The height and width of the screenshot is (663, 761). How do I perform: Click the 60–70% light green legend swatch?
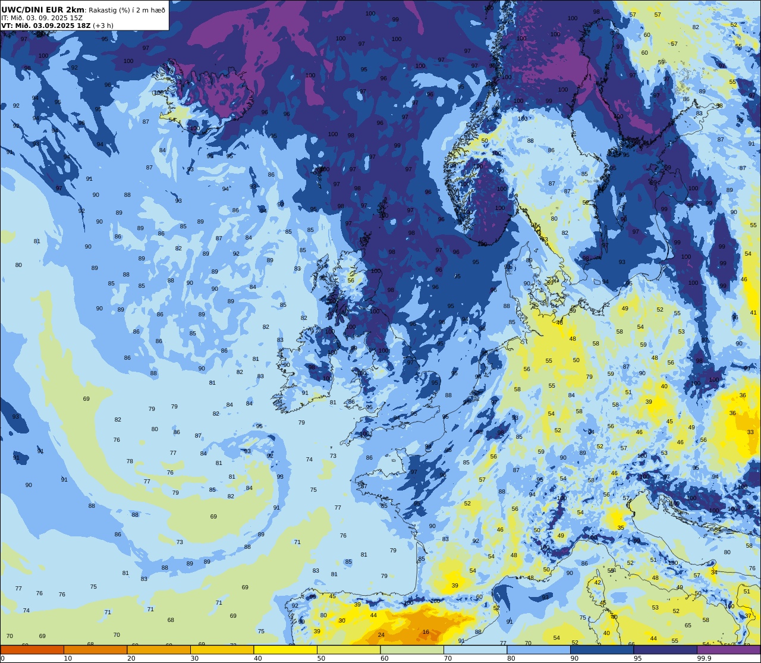pos(412,650)
